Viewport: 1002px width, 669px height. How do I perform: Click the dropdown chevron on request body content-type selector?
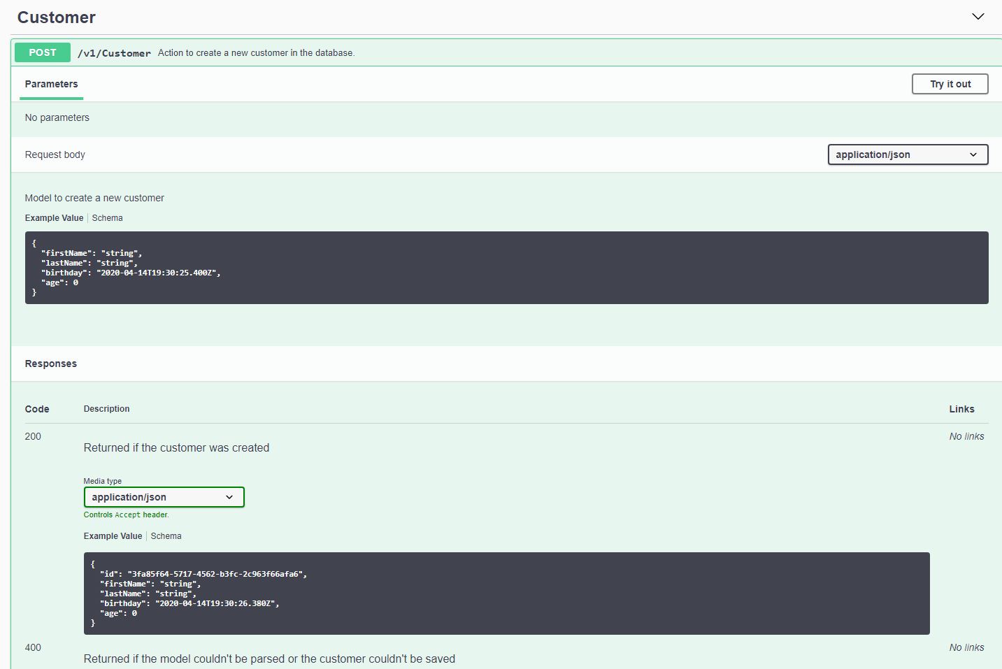point(973,154)
